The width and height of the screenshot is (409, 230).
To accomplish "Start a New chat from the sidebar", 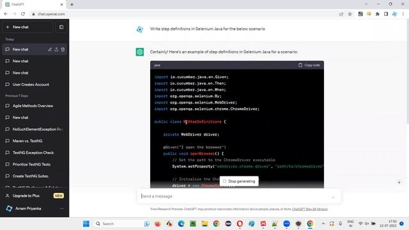I will 27,27.
